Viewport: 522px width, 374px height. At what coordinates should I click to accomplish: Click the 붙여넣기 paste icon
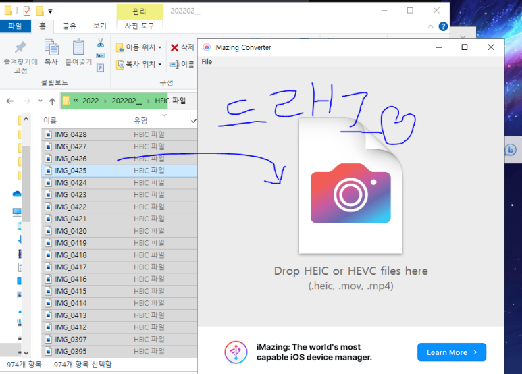pyautogui.click(x=78, y=52)
